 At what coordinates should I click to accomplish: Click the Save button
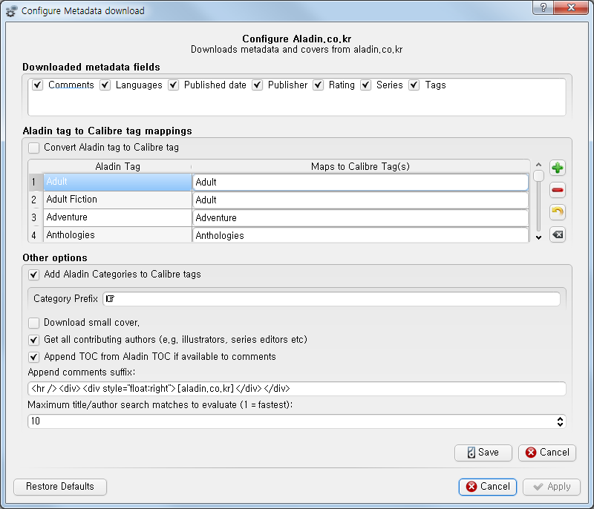point(483,453)
